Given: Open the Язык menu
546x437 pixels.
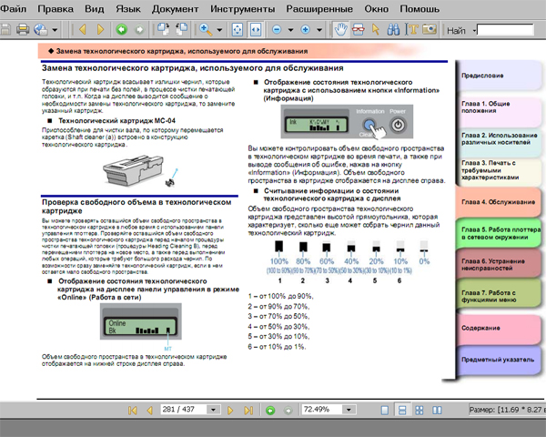Looking at the screenshot, I should (x=128, y=9).
